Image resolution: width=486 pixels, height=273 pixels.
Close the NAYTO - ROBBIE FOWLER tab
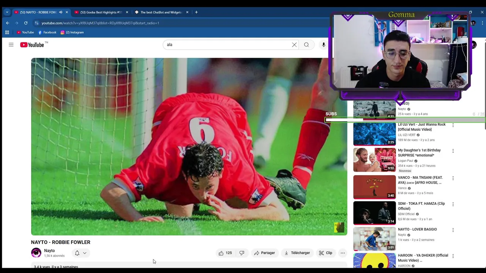coord(67,12)
